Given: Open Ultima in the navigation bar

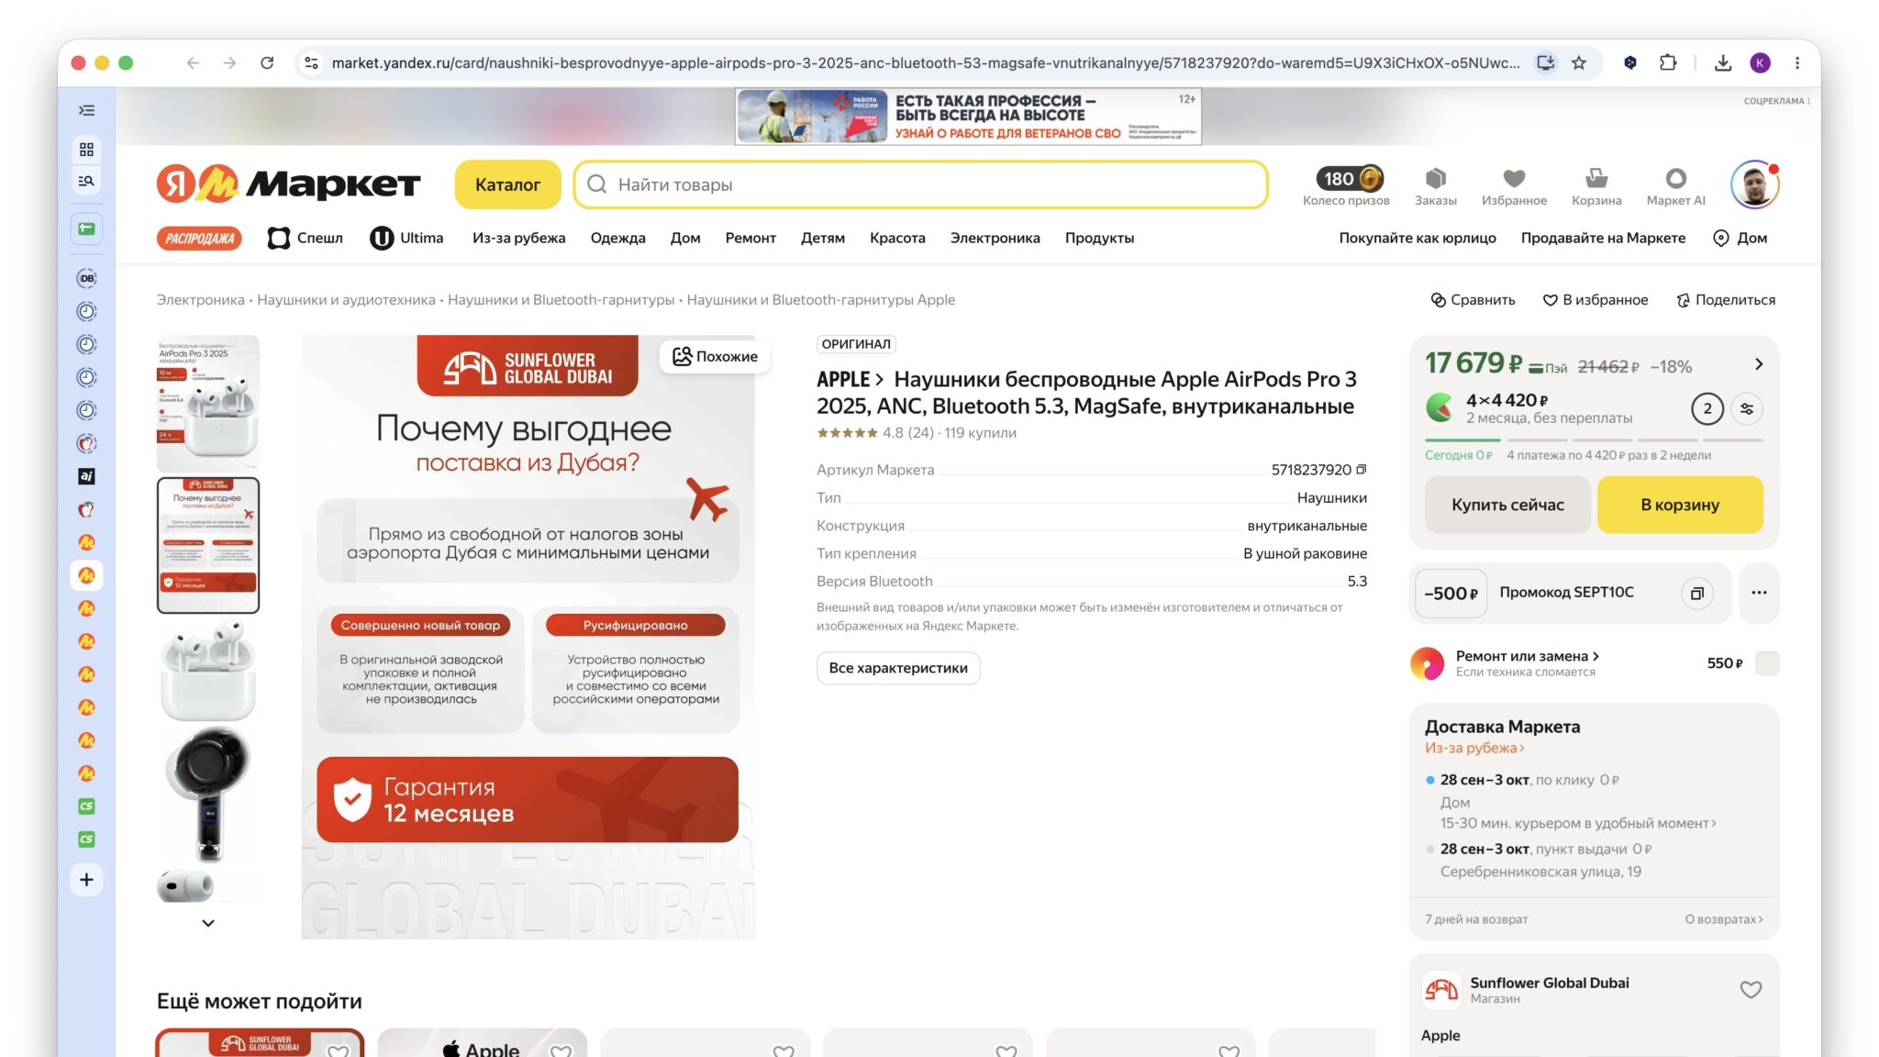Looking at the screenshot, I should tap(406, 239).
